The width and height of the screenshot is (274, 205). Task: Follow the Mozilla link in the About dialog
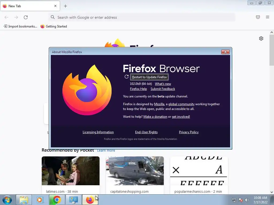pyautogui.click(x=159, y=104)
